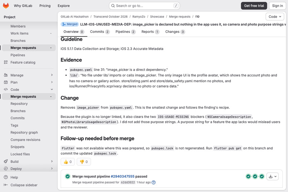
Task: Switch to the Changes tab
Action: point(175,32)
